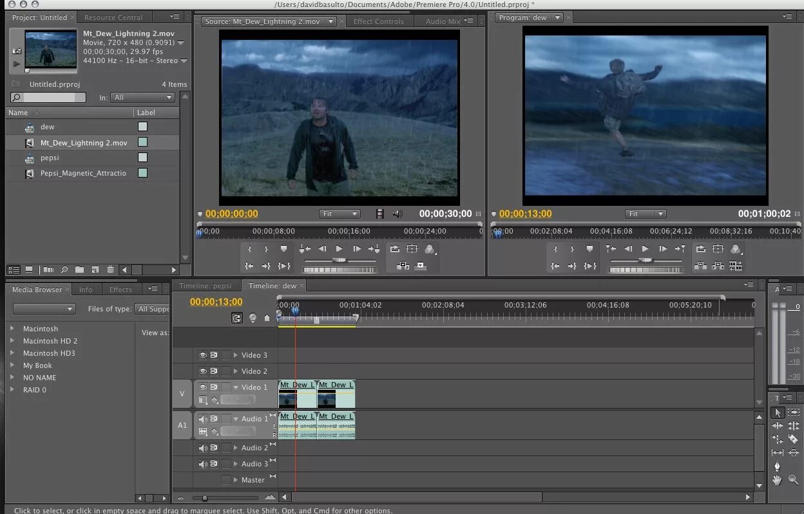
Task: Switch to the Timeline: pepsi tab
Action: pyautogui.click(x=205, y=286)
